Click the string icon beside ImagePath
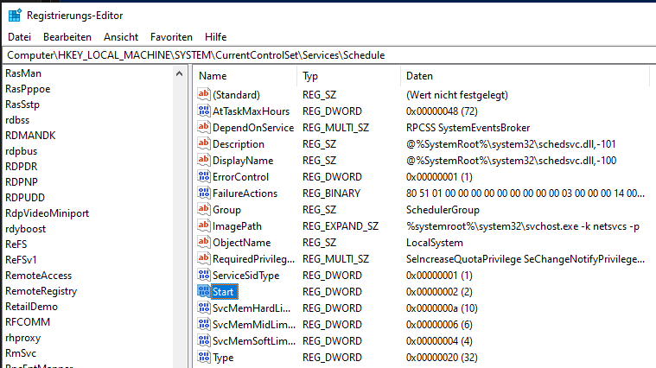Viewport: 656px width, 368px height. pyautogui.click(x=204, y=225)
